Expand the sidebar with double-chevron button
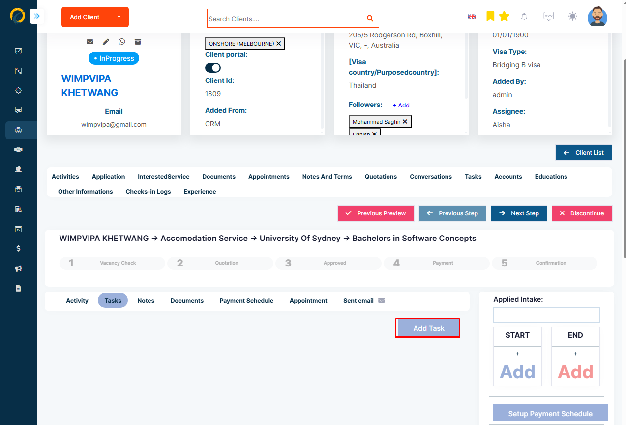This screenshot has width=626, height=425. tap(37, 17)
